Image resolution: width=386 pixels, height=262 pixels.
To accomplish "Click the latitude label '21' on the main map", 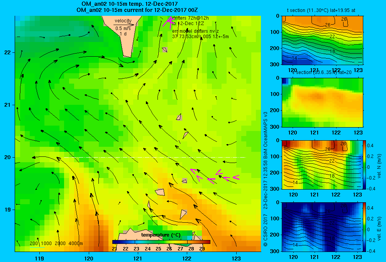I will coord(8,105).
